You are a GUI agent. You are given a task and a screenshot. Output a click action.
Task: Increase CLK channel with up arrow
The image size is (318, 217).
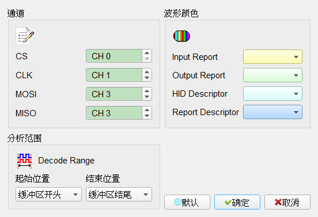(147, 72)
